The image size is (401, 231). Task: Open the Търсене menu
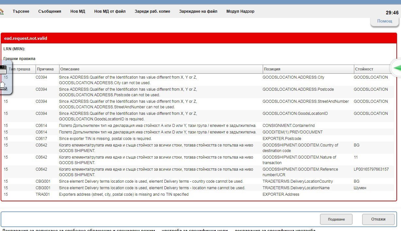tap(21, 11)
